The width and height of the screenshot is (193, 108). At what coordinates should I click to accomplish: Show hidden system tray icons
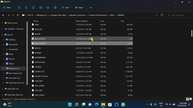[x=147, y=104]
